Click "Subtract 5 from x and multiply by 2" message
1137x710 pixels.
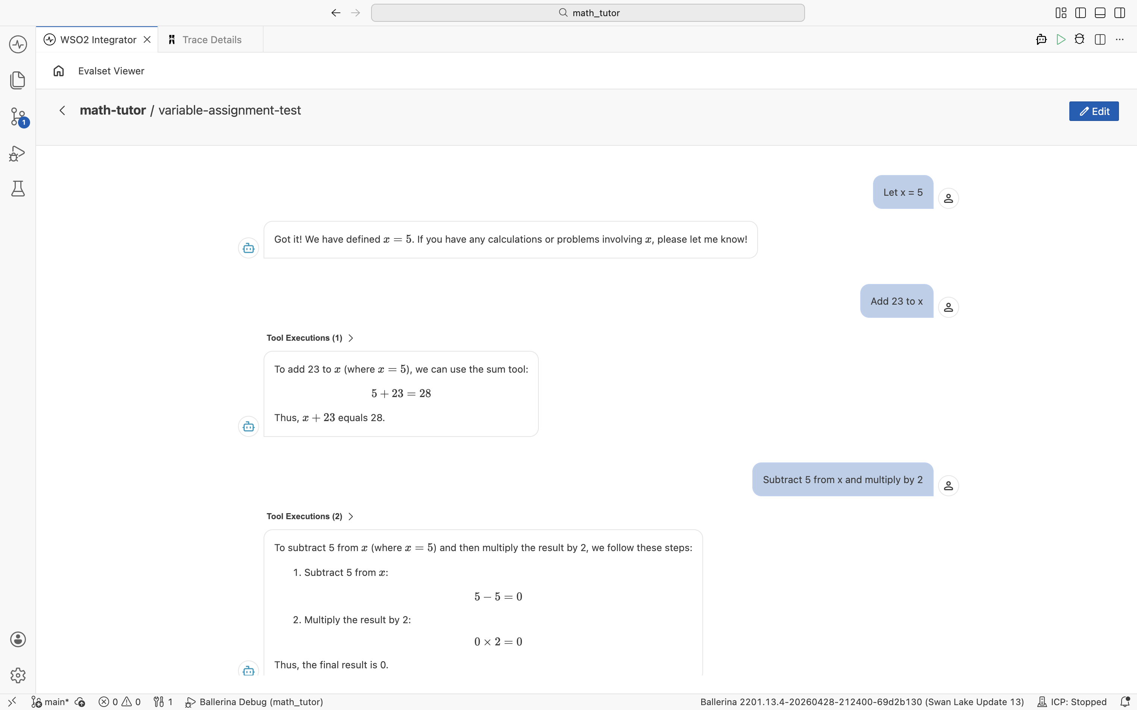(843, 479)
